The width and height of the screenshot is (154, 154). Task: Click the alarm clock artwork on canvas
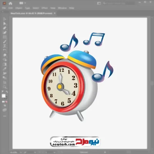click(69, 86)
